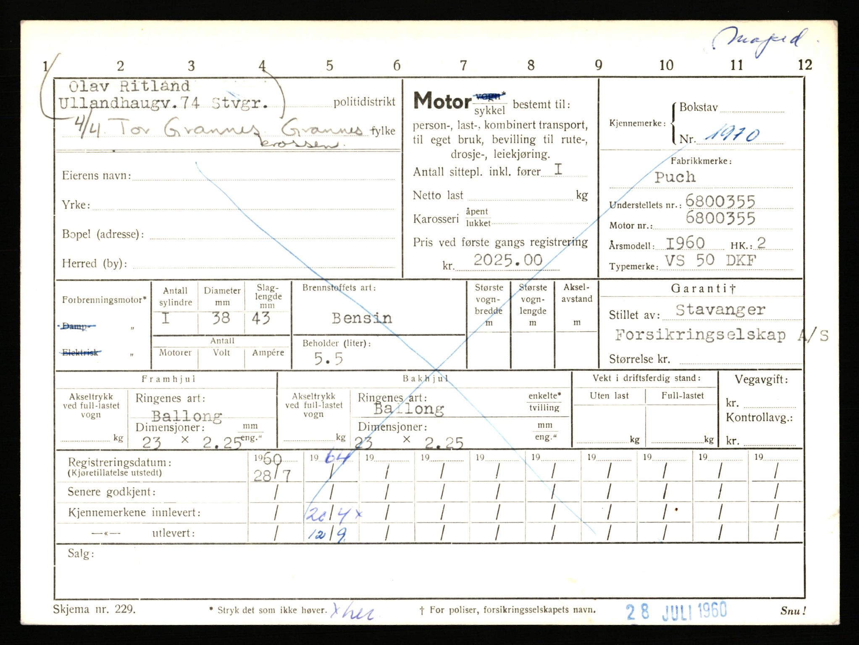Select the make "Puch" under Fabrikkmerke
The width and height of the screenshot is (859, 645).
coord(675,177)
